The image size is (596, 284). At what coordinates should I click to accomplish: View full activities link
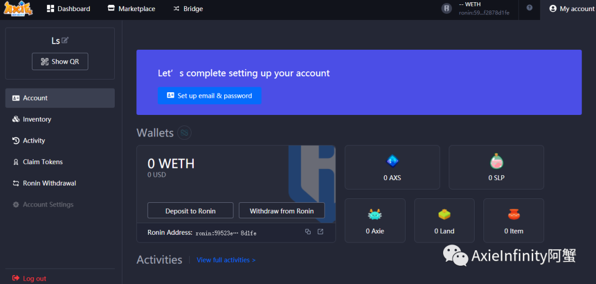point(226,260)
